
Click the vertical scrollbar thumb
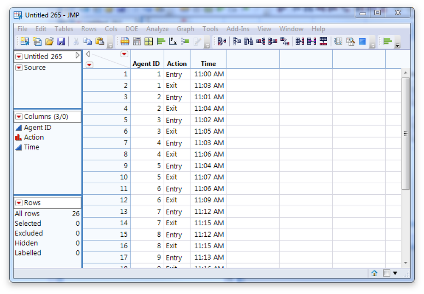click(x=405, y=134)
